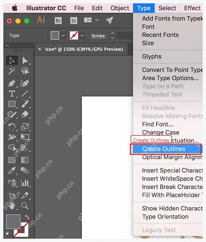Open Adobe Bridge via Br icon
Viewport: 206px width, 242px height.
[58, 20]
